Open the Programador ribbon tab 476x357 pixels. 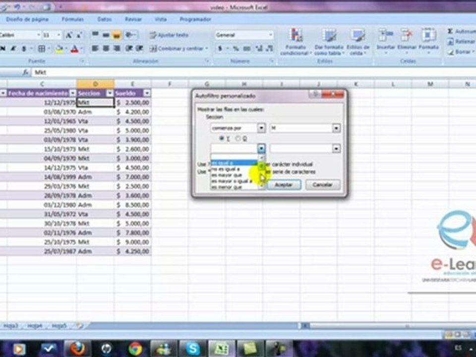click(x=195, y=19)
